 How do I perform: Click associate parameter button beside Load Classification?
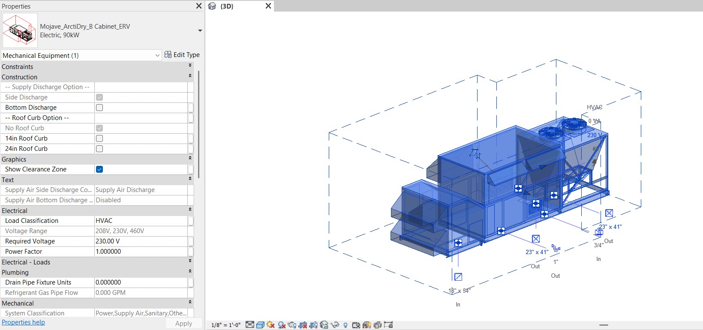pyautogui.click(x=191, y=221)
